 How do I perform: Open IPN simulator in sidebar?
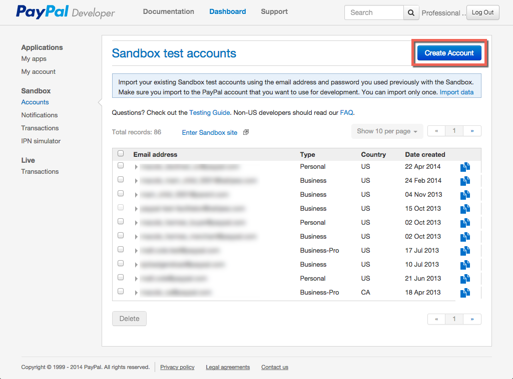[41, 141]
